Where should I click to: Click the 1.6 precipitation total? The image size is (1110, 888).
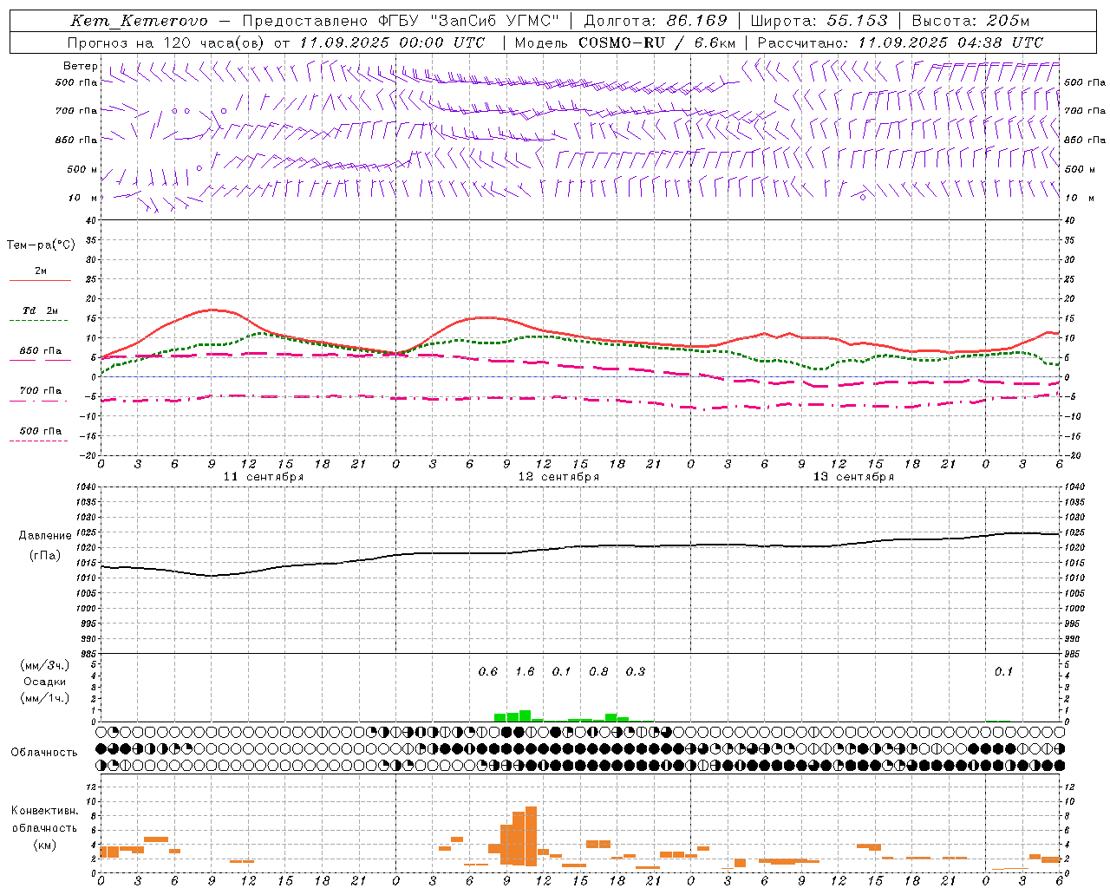525,671
